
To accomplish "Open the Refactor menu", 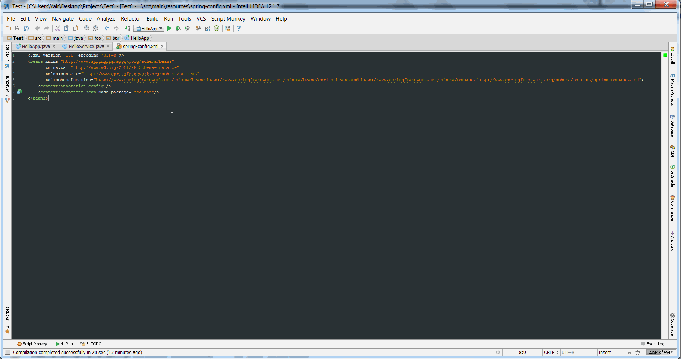I will click(x=131, y=19).
